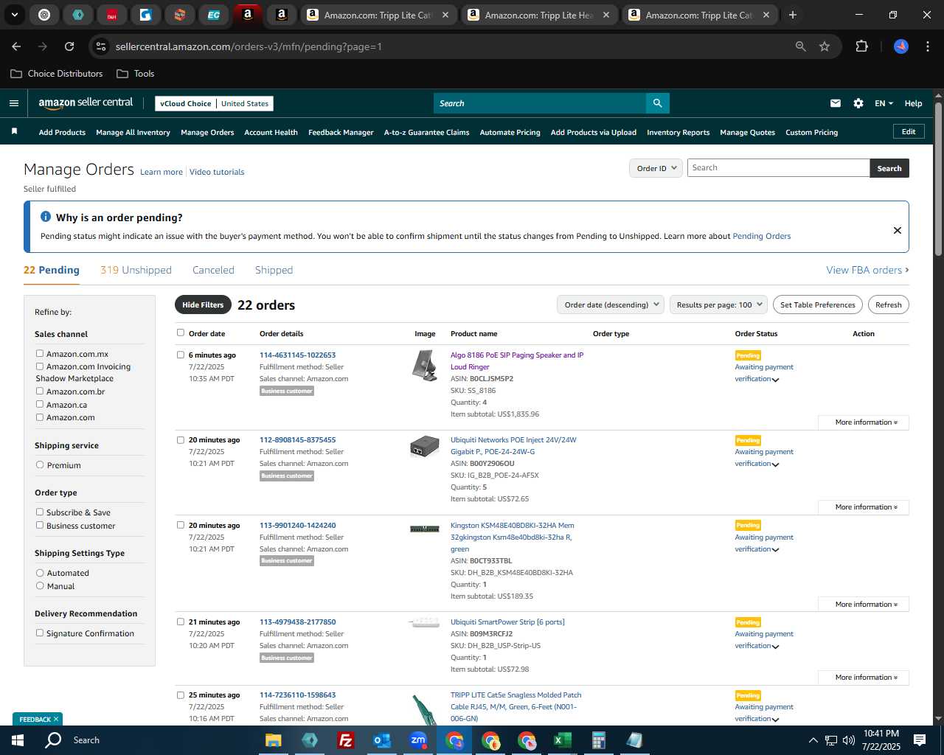Open the notifications icon in system tray
944x755 pixels.
920,740
